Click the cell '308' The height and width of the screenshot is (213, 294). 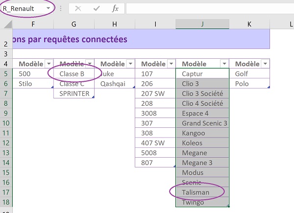click(155, 133)
